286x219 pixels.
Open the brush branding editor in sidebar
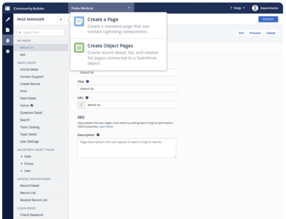click(8, 19)
